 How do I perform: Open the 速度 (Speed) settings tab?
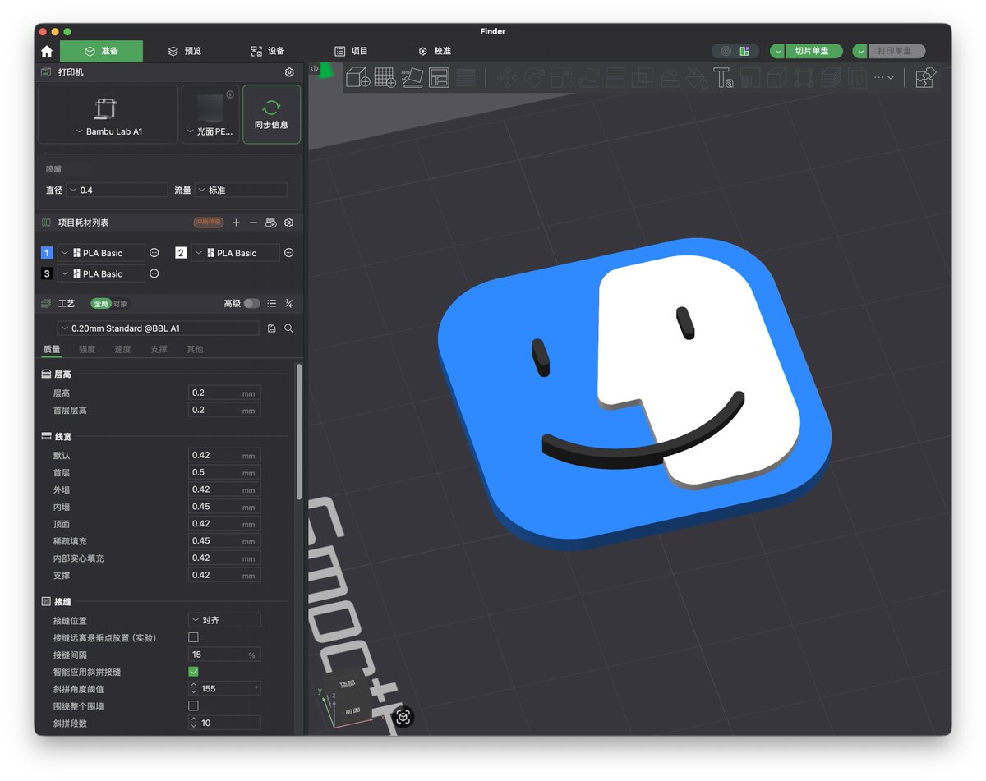[122, 349]
